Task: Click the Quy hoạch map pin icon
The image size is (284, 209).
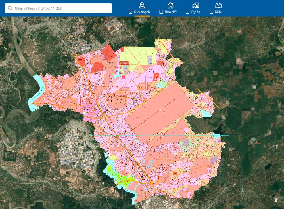Action: [x=142, y=5]
